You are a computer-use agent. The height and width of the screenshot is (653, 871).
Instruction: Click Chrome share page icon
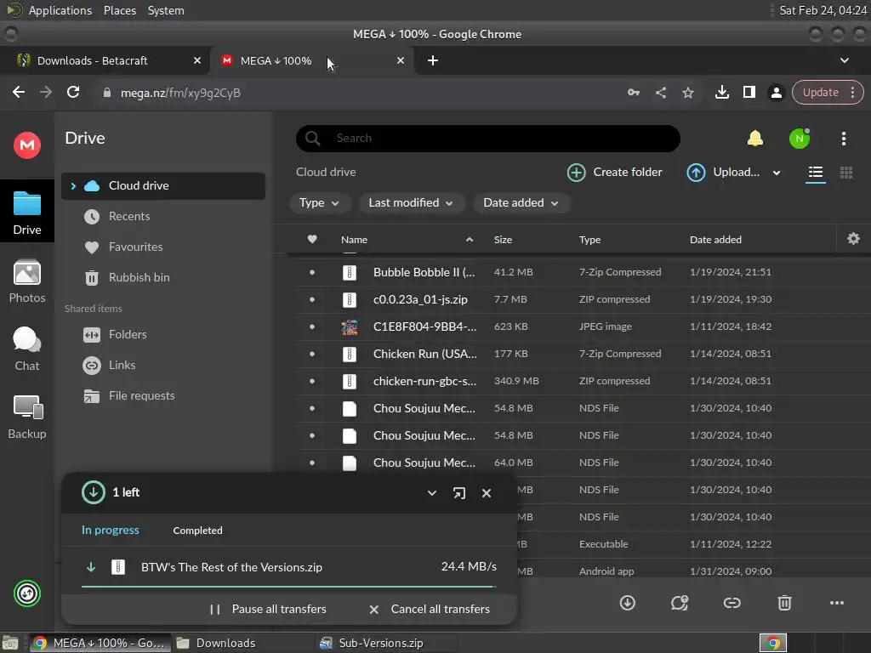(x=660, y=93)
